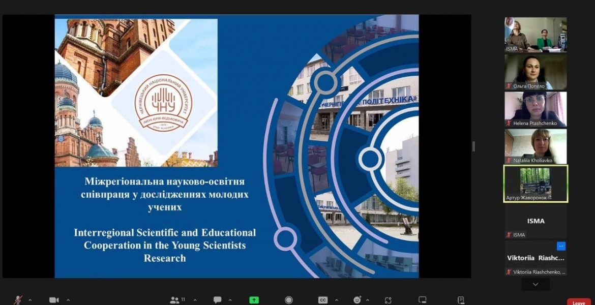Show more participants with down chevron

[x=535, y=284]
